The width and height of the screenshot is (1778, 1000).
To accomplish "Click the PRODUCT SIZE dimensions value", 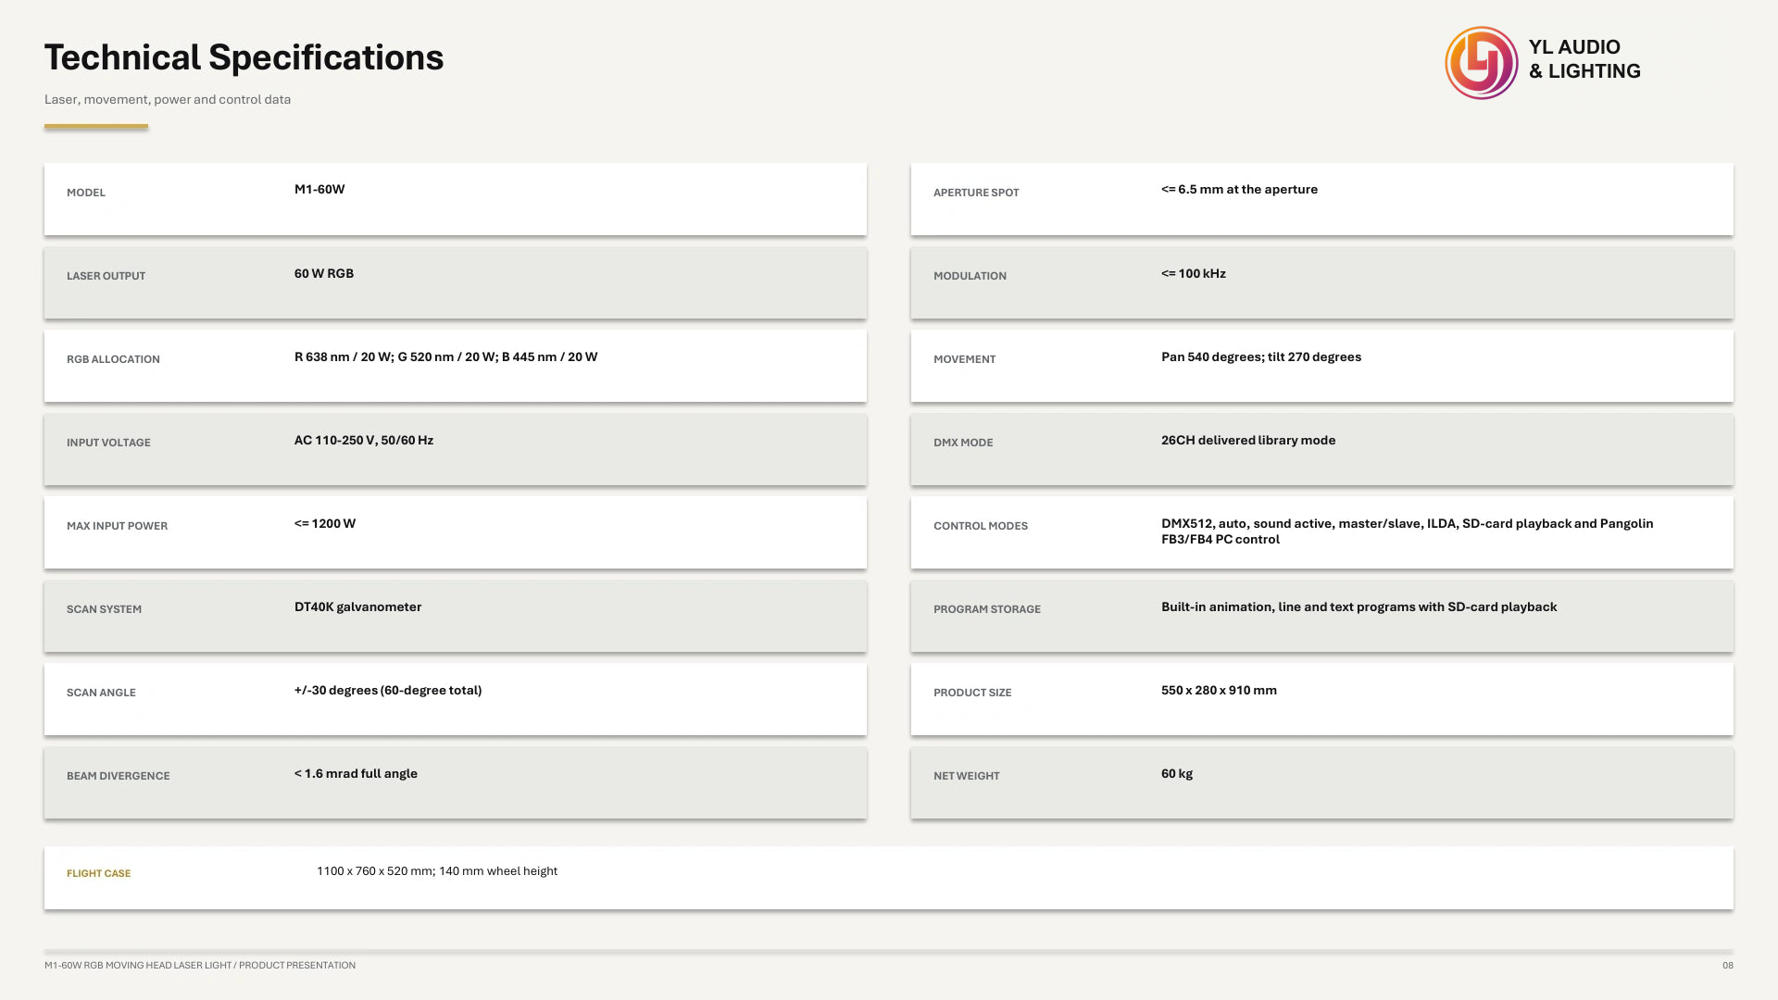I will click(x=1220, y=691).
